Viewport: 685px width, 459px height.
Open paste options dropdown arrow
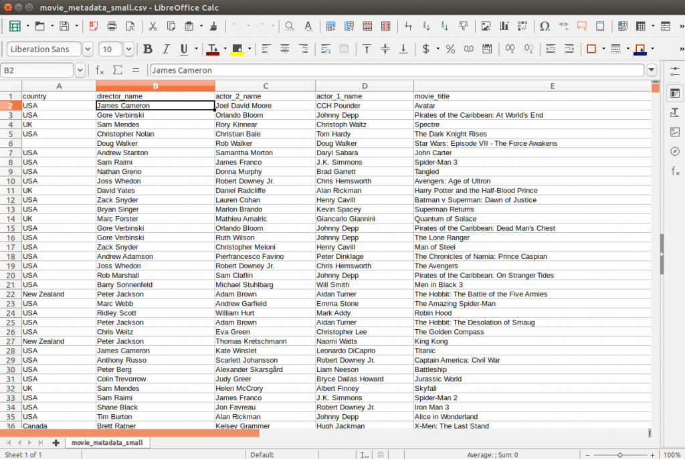coord(201,26)
